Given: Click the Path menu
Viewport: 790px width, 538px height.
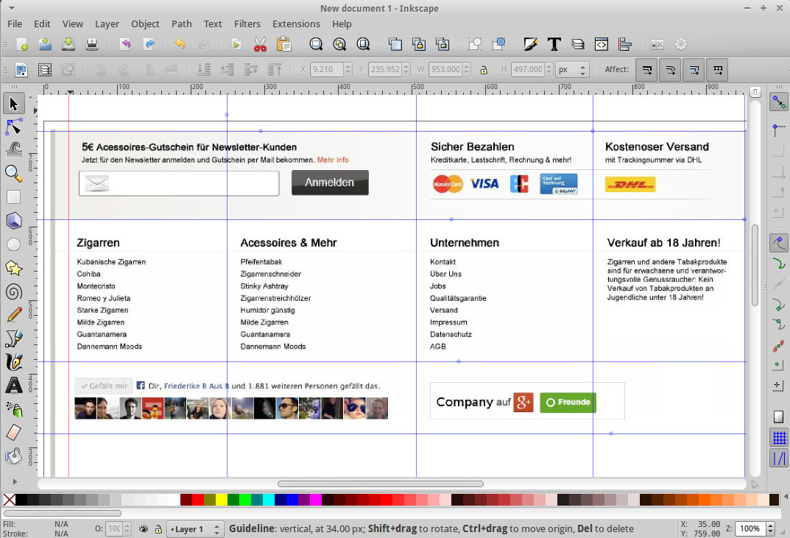Looking at the screenshot, I should [181, 24].
